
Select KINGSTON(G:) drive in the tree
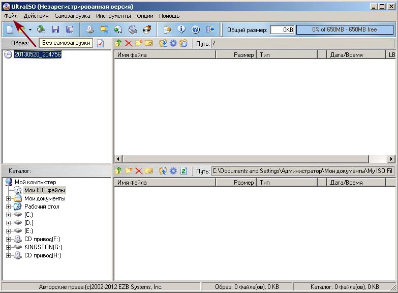[43, 247]
